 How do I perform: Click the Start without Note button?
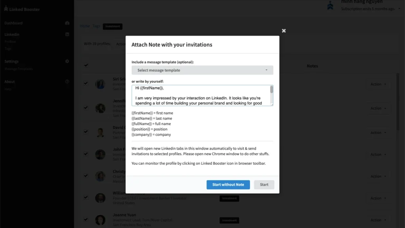[x=228, y=184]
